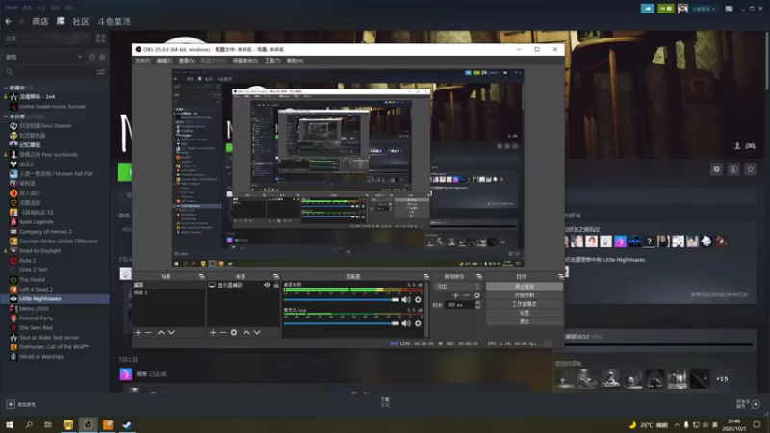
Task: Click the recent activity clock icon in Steam sidebar
Action: pos(91,57)
